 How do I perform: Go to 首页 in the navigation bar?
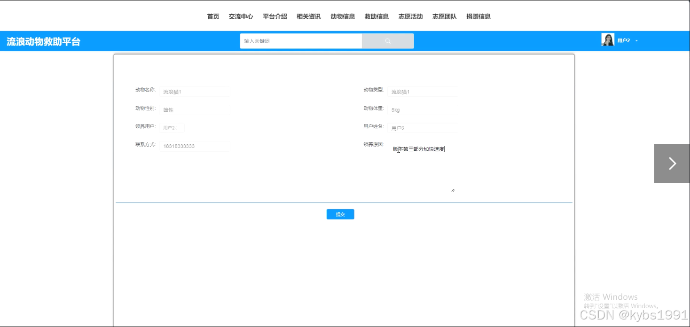click(213, 16)
